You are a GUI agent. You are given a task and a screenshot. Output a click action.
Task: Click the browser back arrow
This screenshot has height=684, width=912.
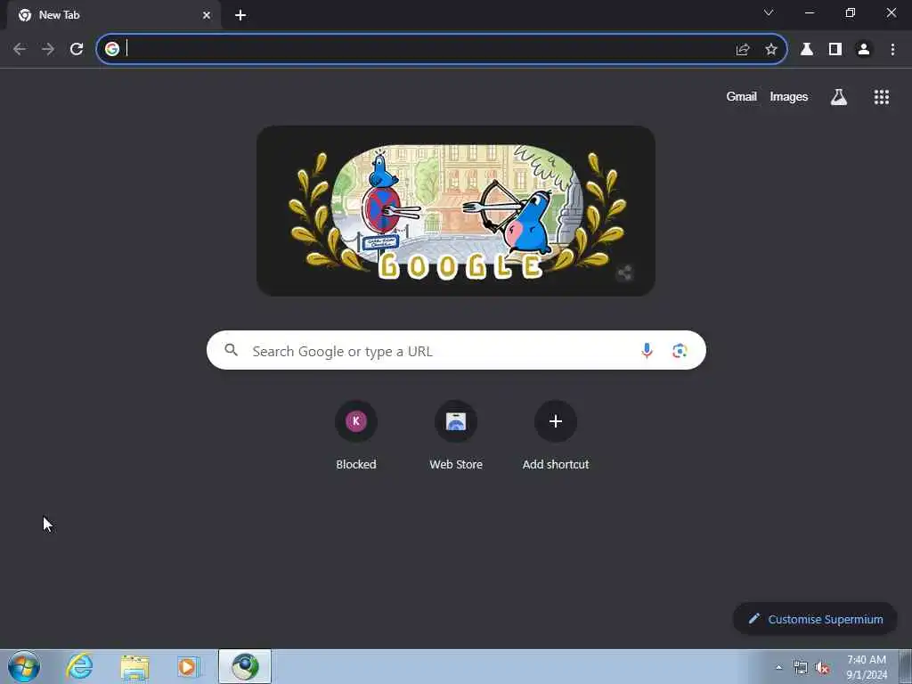[x=20, y=49]
